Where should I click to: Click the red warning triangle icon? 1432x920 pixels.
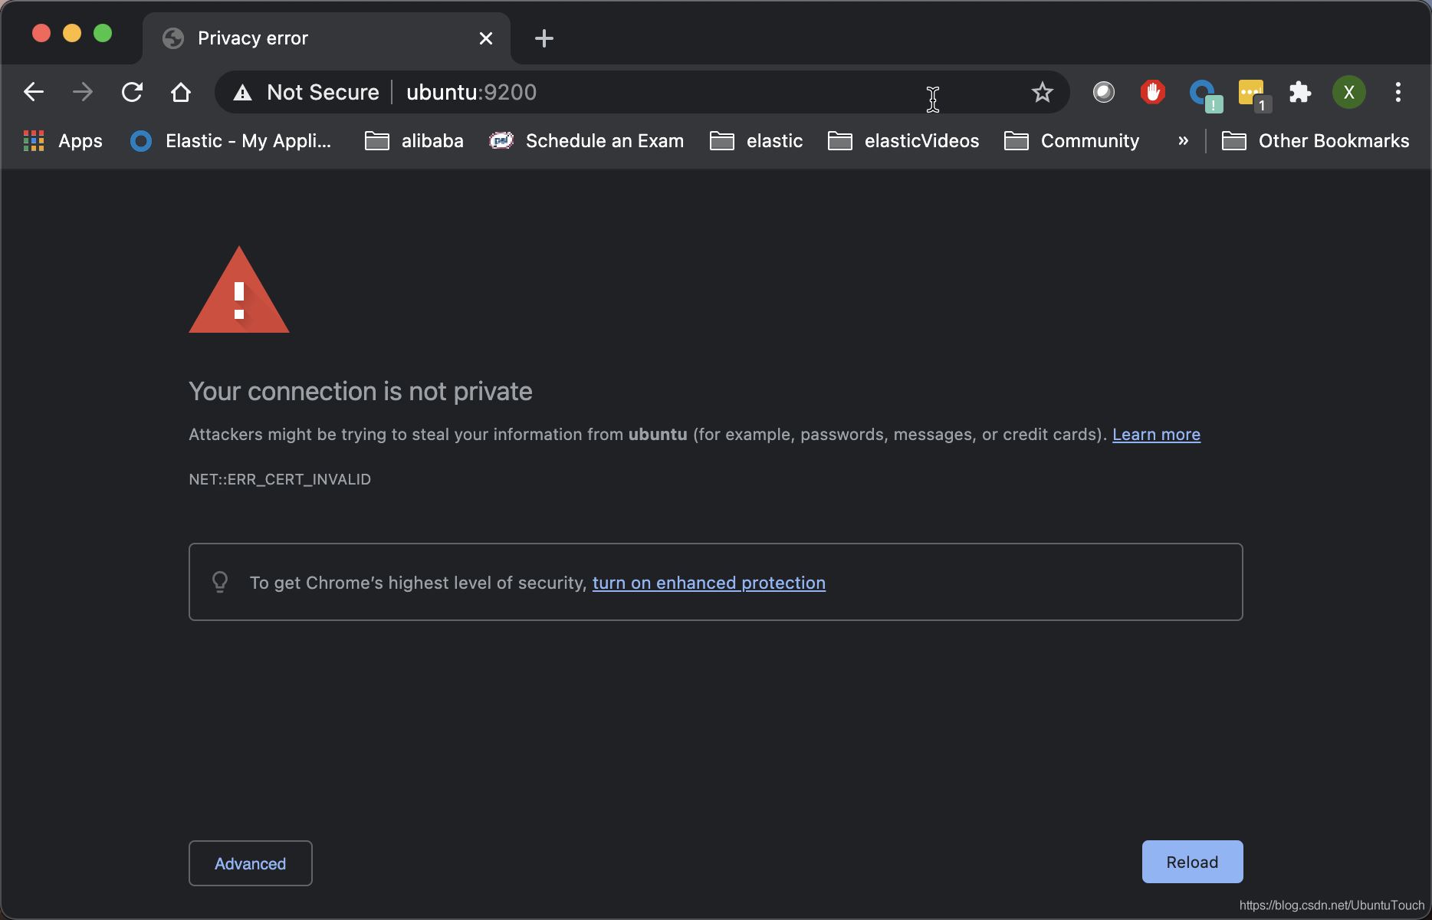[x=239, y=290]
